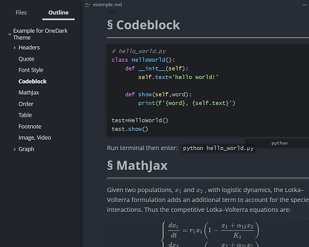The height and width of the screenshot is (247, 309).
Task: Click the example.md title text
Action: pos(108,4)
